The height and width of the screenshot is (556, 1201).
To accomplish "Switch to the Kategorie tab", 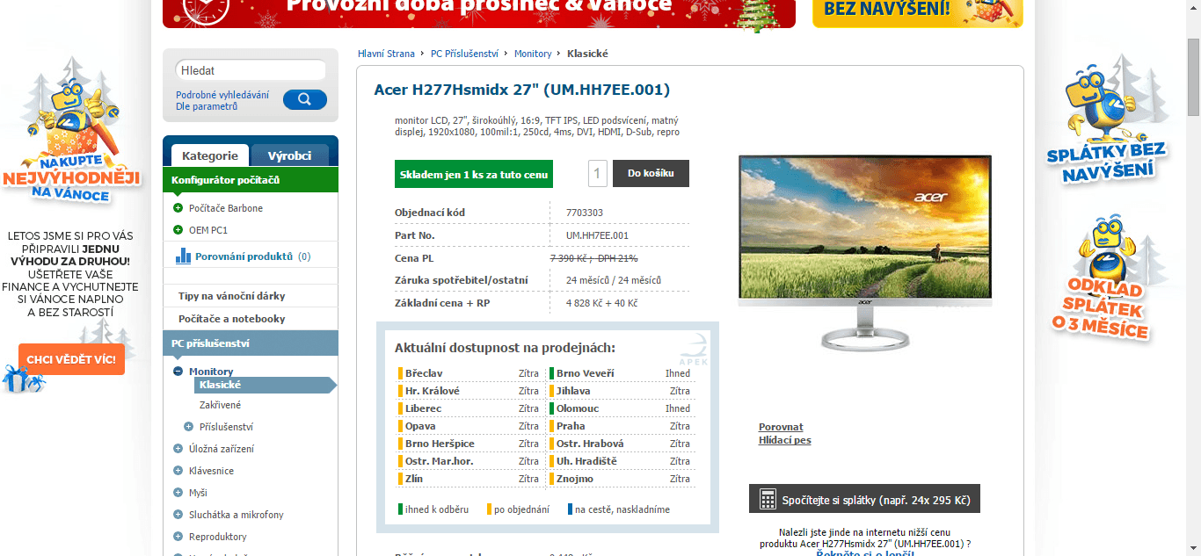I will pyautogui.click(x=210, y=155).
